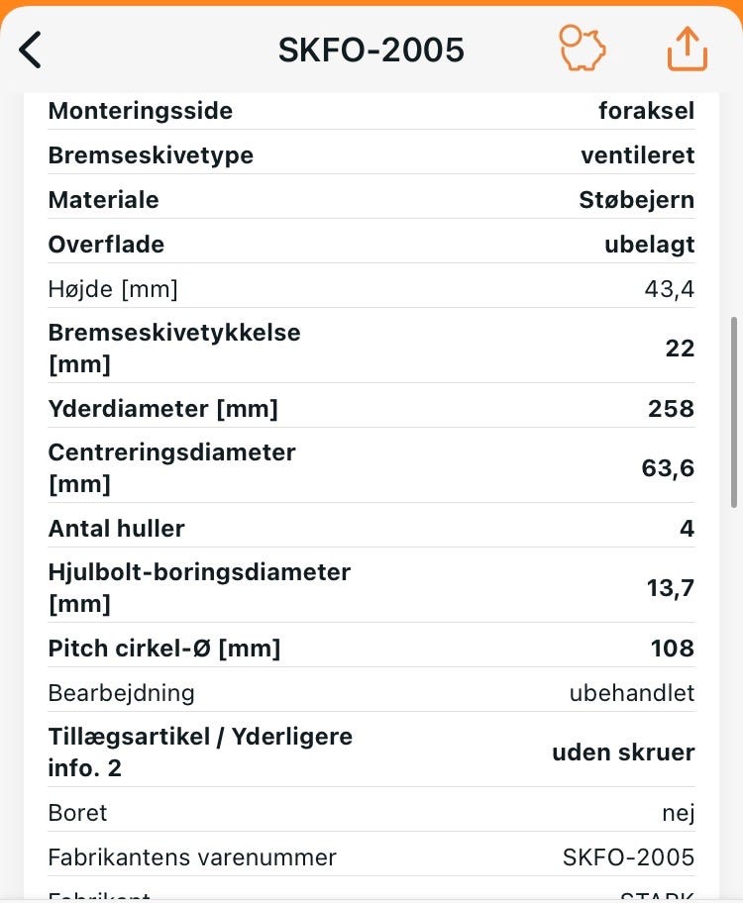Screen dimensions: 743x903
Task: Open the piggy bank savings icon
Action: [583, 49]
